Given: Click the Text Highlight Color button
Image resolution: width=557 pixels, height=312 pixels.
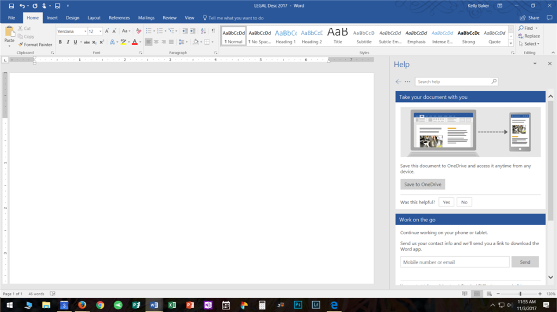Looking at the screenshot, I should click(123, 42).
